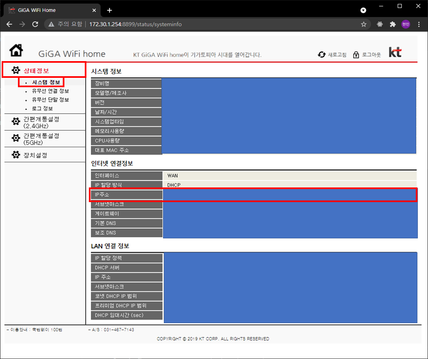Open a new browser tab with the plus
Viewport: 428px width, 359px height.
(110, 10)
